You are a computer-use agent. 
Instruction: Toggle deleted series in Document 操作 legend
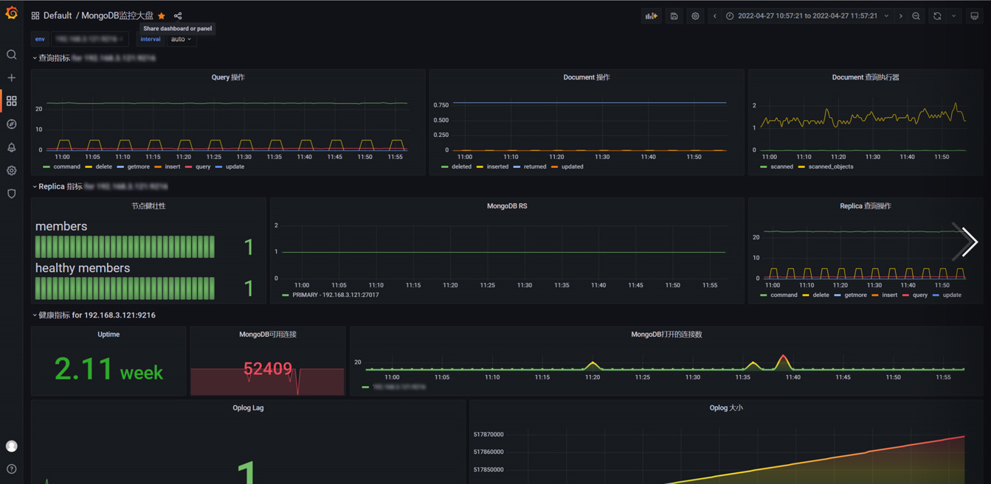pos(461,167)
